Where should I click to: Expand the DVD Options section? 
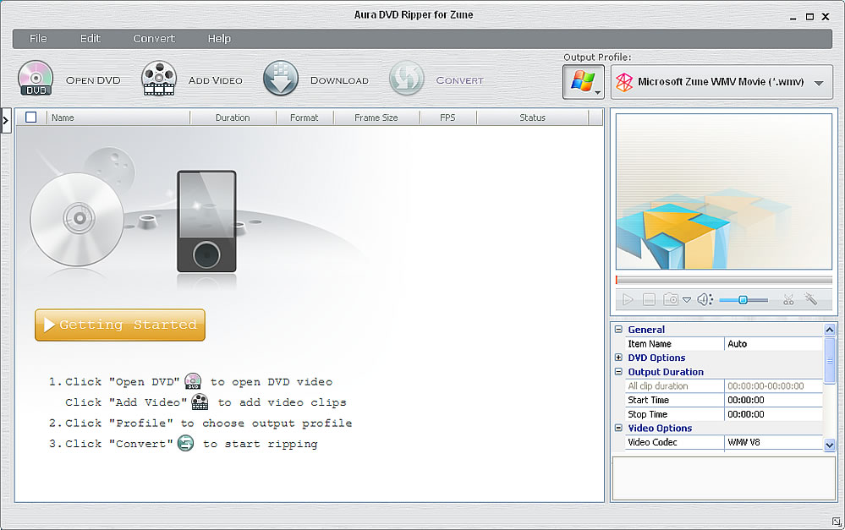coord(618,357)
